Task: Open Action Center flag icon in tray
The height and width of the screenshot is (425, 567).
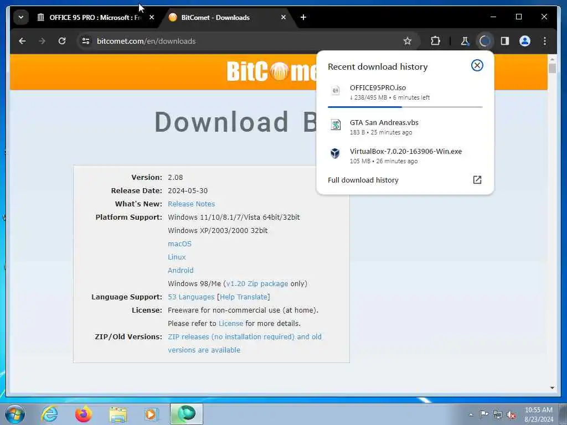Action: [484, 414]
